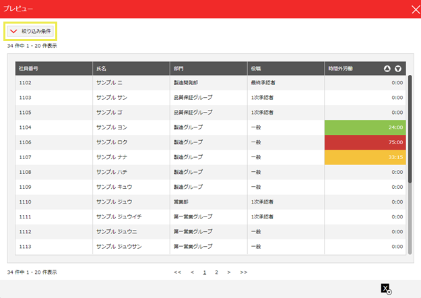The height and width of the screenshot is (298, 421).
Task: Select employee number 1107 cell
Action: [54, 157]
